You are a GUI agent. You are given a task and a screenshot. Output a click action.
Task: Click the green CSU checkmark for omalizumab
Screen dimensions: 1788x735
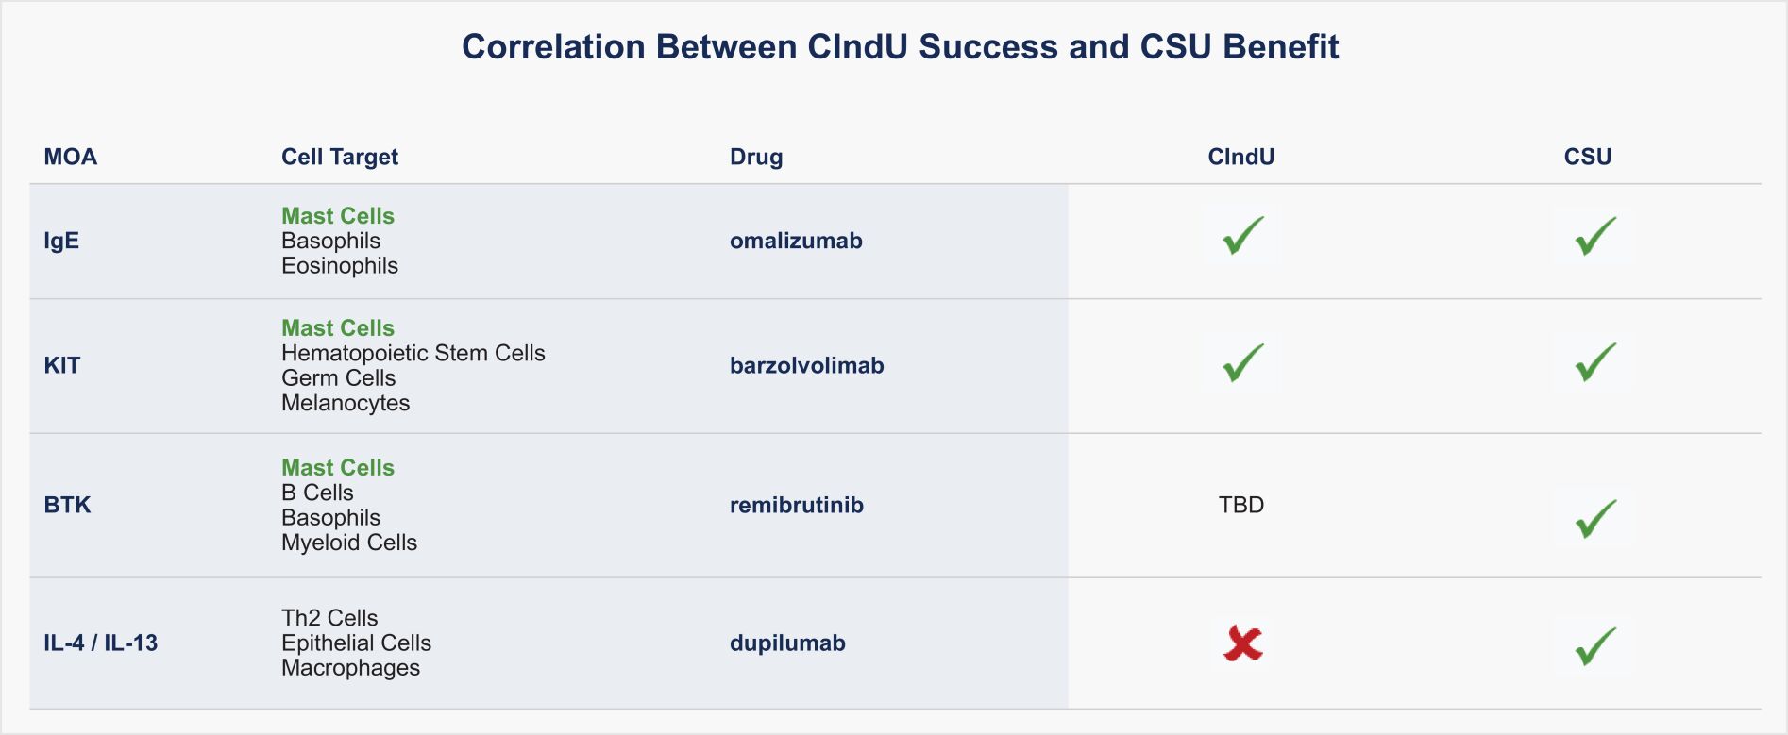pyautogui.click(x=1594, y=236)
